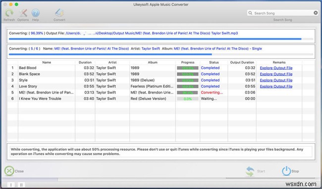
Task: Click the 96.39% file conversion progress bar
Action: click(x=161, y=39)
